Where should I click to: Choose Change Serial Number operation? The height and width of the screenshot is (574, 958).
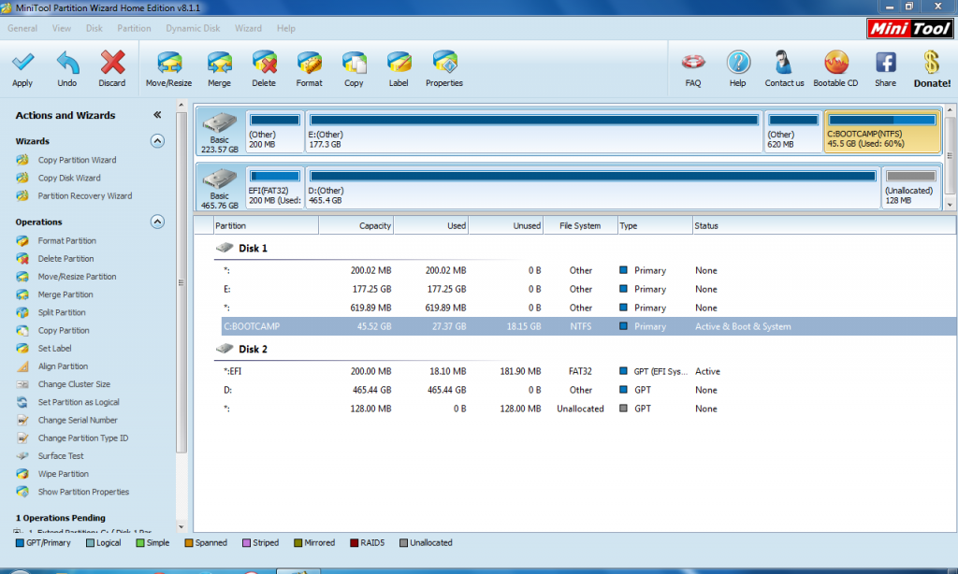coord(78,420)
